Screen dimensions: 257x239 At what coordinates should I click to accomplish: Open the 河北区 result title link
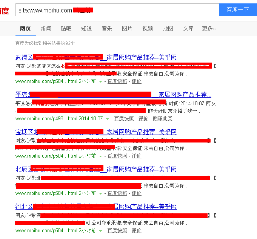point(96,207)
